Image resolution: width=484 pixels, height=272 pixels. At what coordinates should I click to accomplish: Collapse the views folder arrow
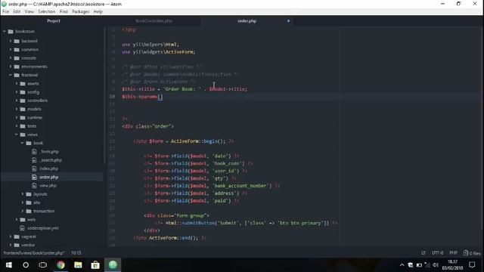(17, 134)
